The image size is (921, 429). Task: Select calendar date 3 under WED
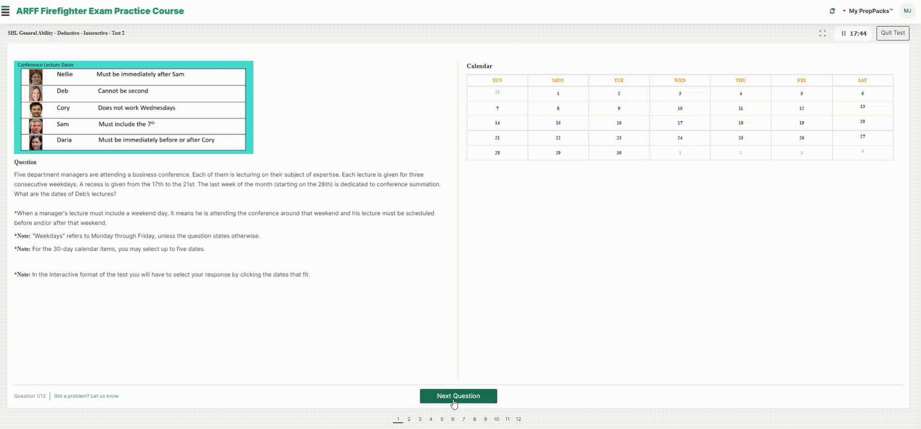pos(680,94)
